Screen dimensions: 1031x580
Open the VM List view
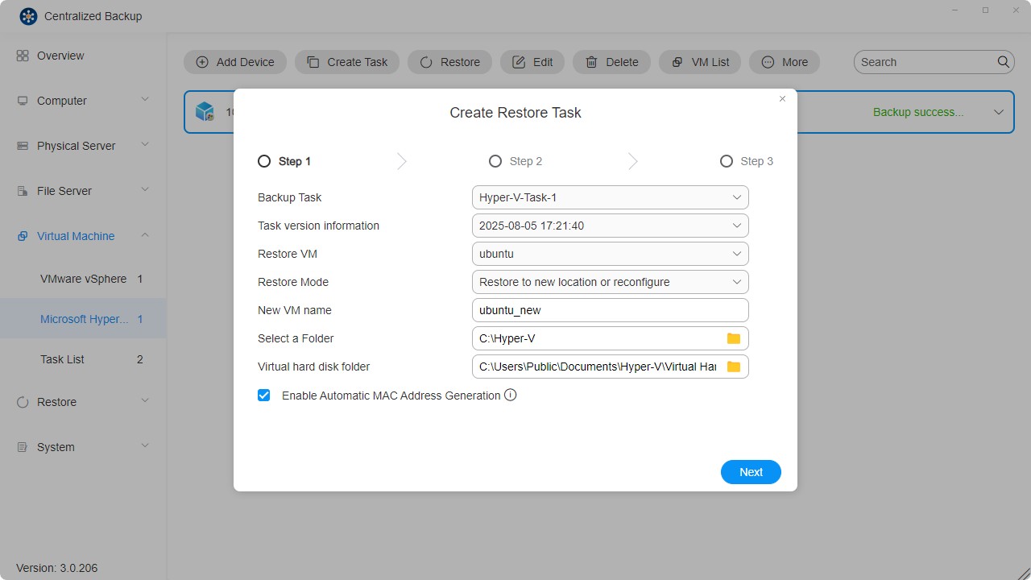(x=675, y=61)
